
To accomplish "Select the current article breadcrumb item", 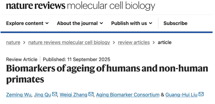I will (x=164, y=42).
